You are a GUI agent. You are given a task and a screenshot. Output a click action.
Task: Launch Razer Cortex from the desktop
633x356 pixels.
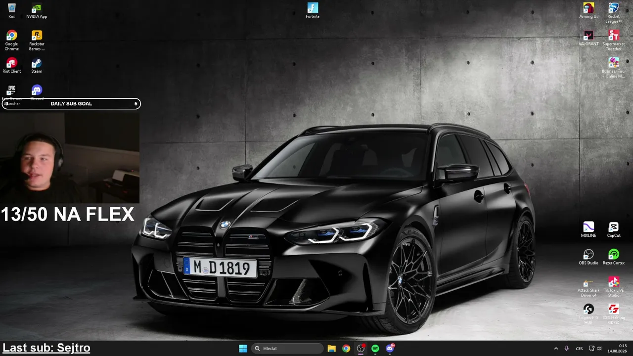(x=614, y=257)
